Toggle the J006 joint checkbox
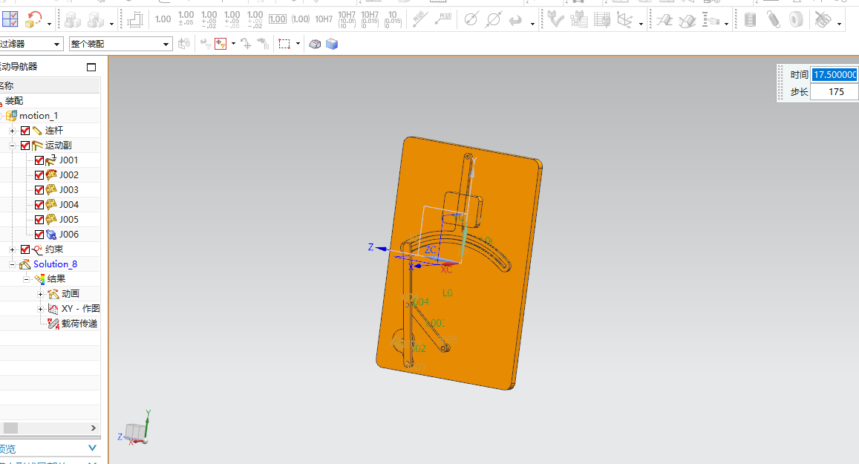 (39, 235)
